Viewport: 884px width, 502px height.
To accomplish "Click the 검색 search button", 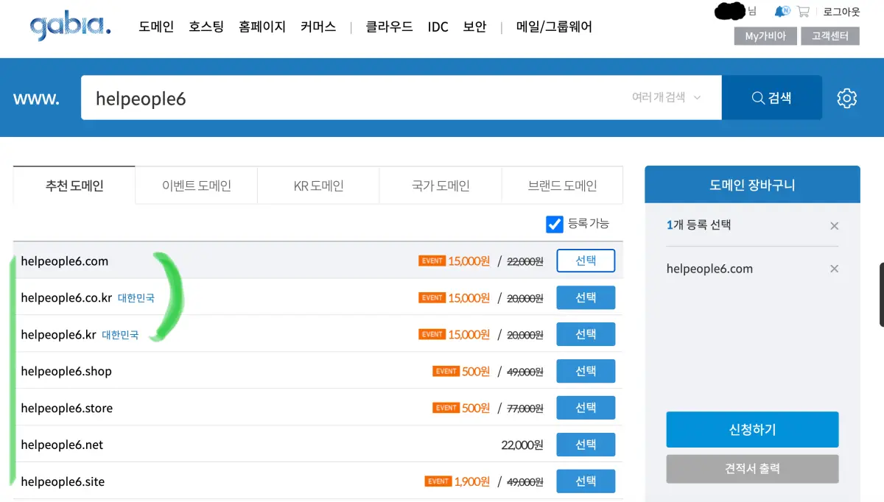I will [772, 97].
